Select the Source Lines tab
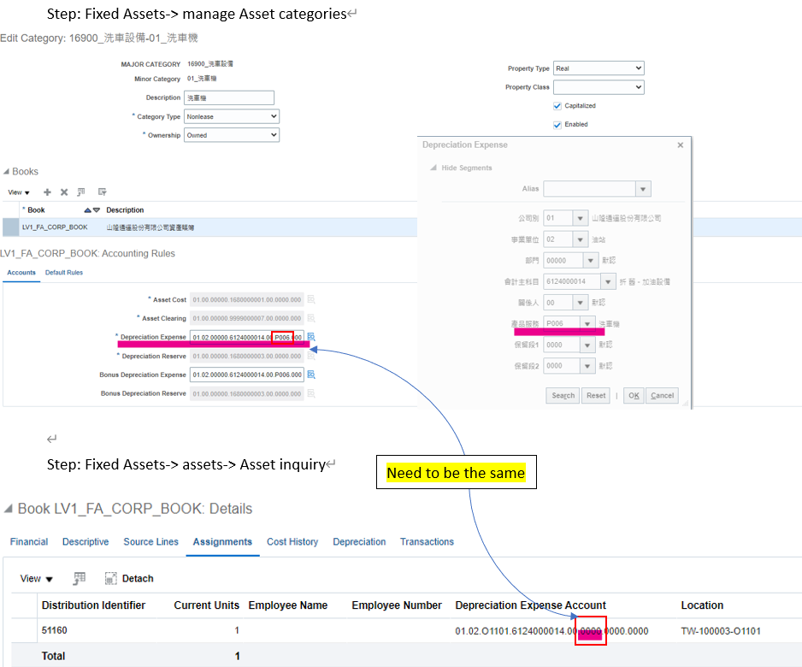802x667 pixels. 150,542
